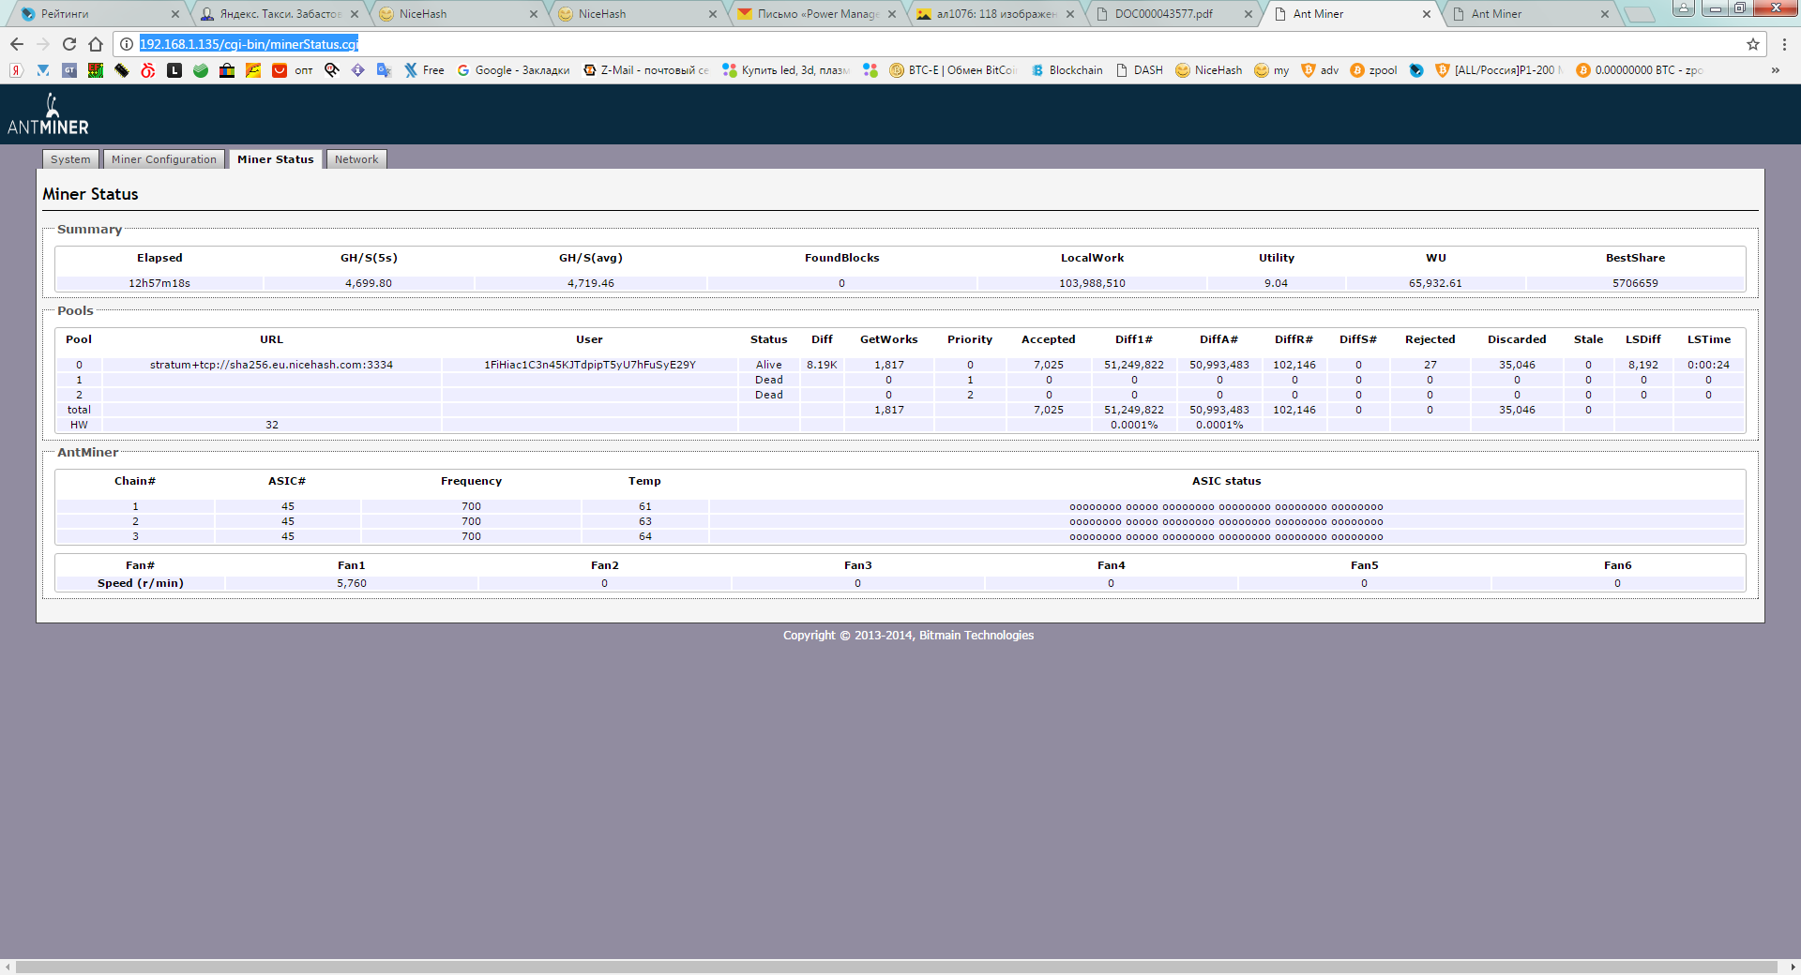Switch to the System tab
The image size is (1801, 975).
70,159
